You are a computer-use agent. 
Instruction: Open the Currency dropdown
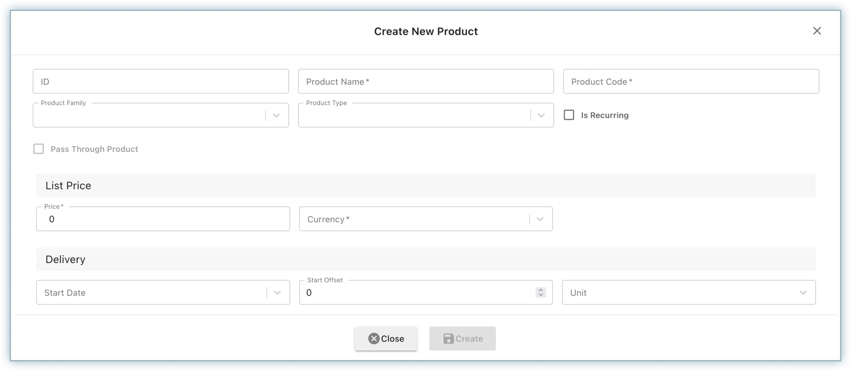[540, 219]
